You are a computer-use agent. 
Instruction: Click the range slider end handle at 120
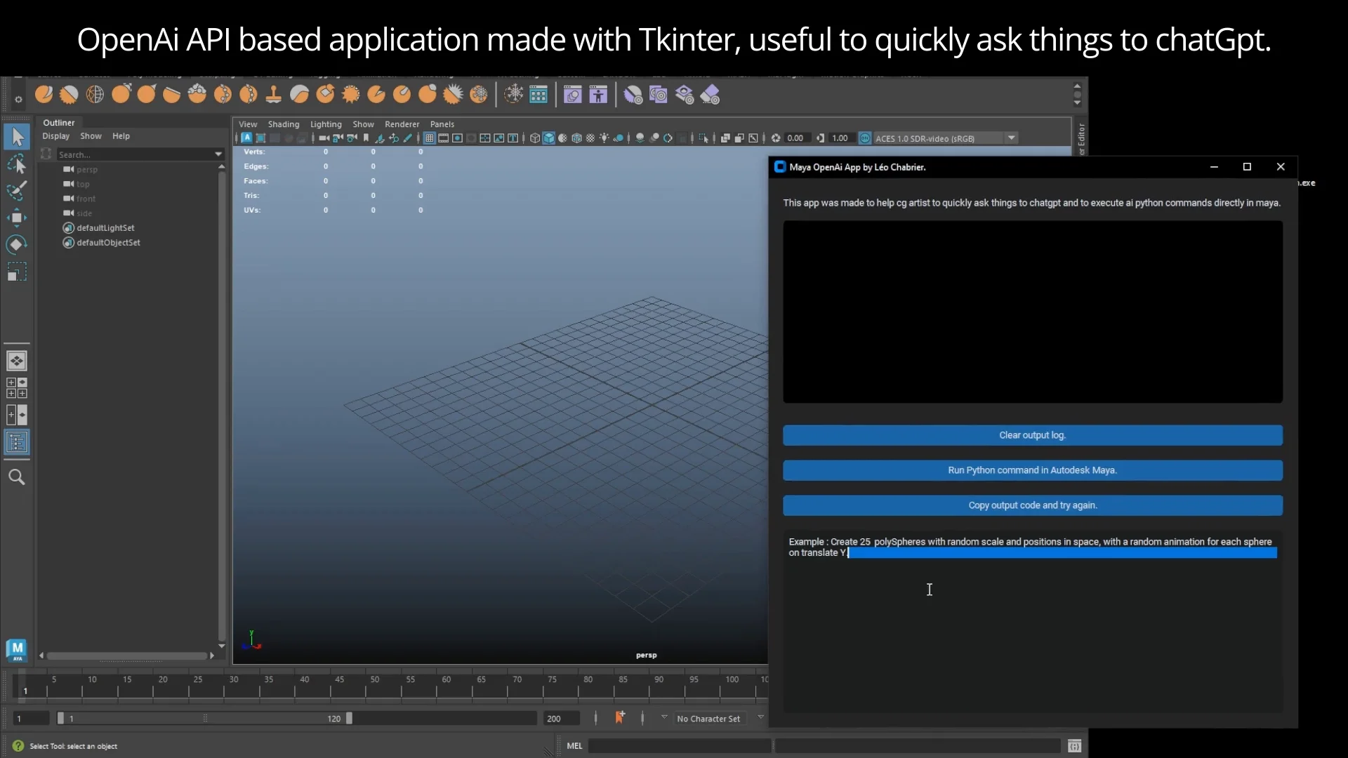tap(350, 718)
